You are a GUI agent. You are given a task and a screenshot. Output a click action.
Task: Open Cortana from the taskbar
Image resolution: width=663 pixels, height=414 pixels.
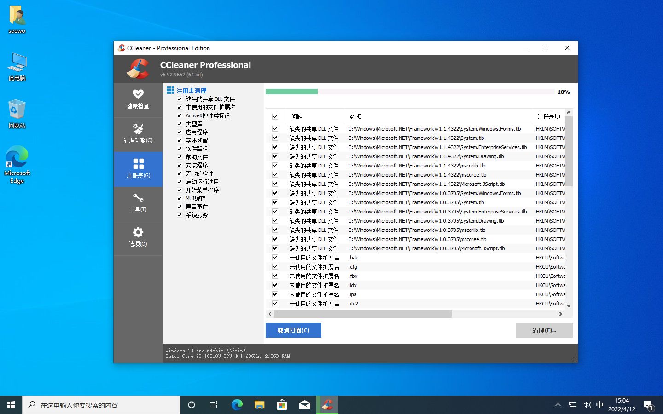[x=192, y=405]
